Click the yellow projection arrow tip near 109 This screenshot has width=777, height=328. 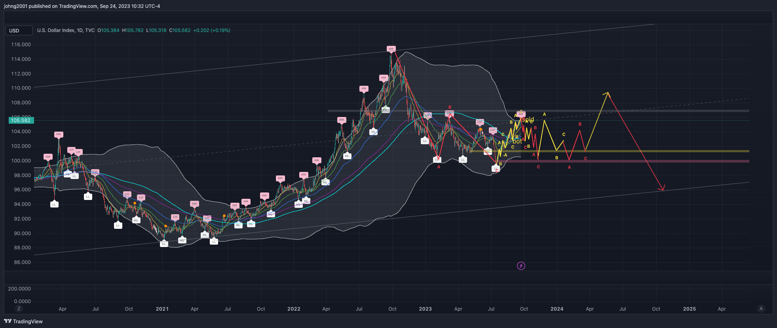[608, 93]
